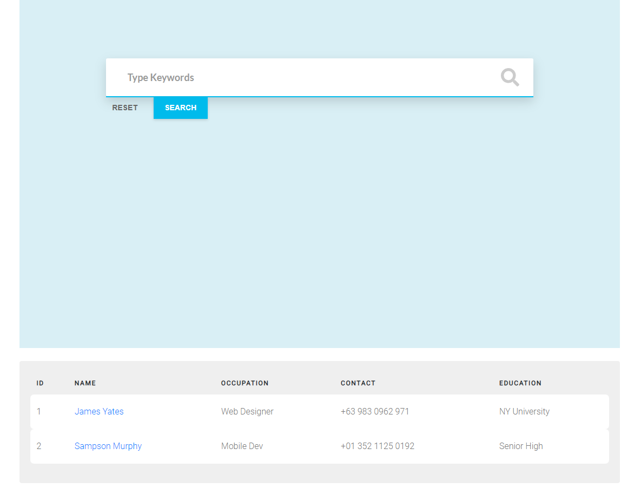Select the Web Designer cell
This screenshot has height=495, width=641.
(x=247, y=411)
